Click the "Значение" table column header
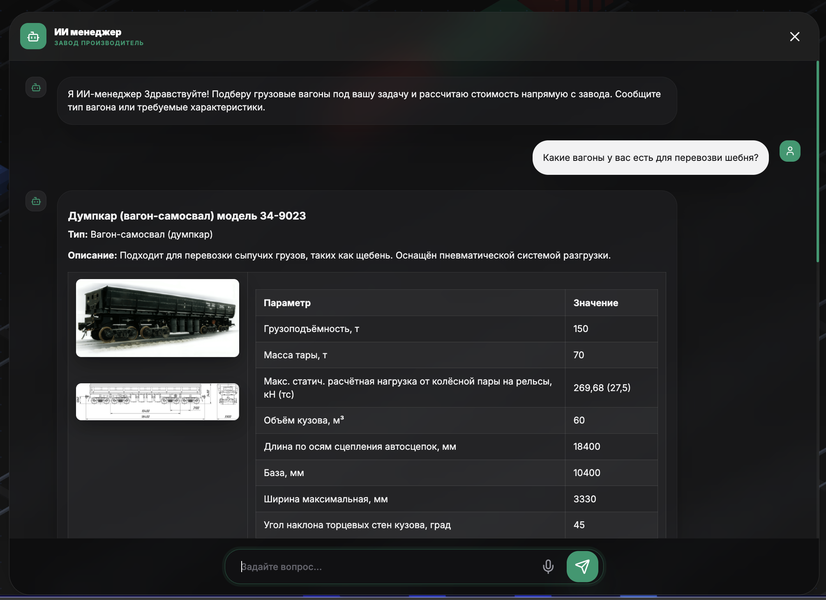Image resolution: width=826 pixels, height=600 pixels. click(595, 303)
